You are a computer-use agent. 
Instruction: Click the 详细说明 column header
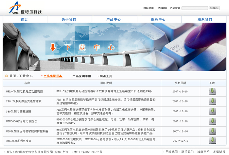(106, 83)
